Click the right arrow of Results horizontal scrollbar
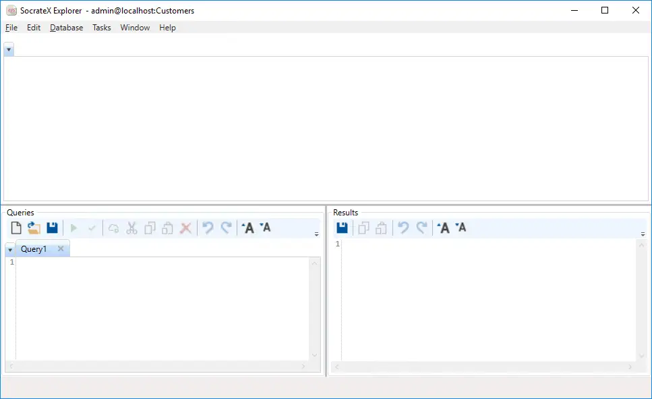This screenshot has height=399, width=652. coord(630,367)
